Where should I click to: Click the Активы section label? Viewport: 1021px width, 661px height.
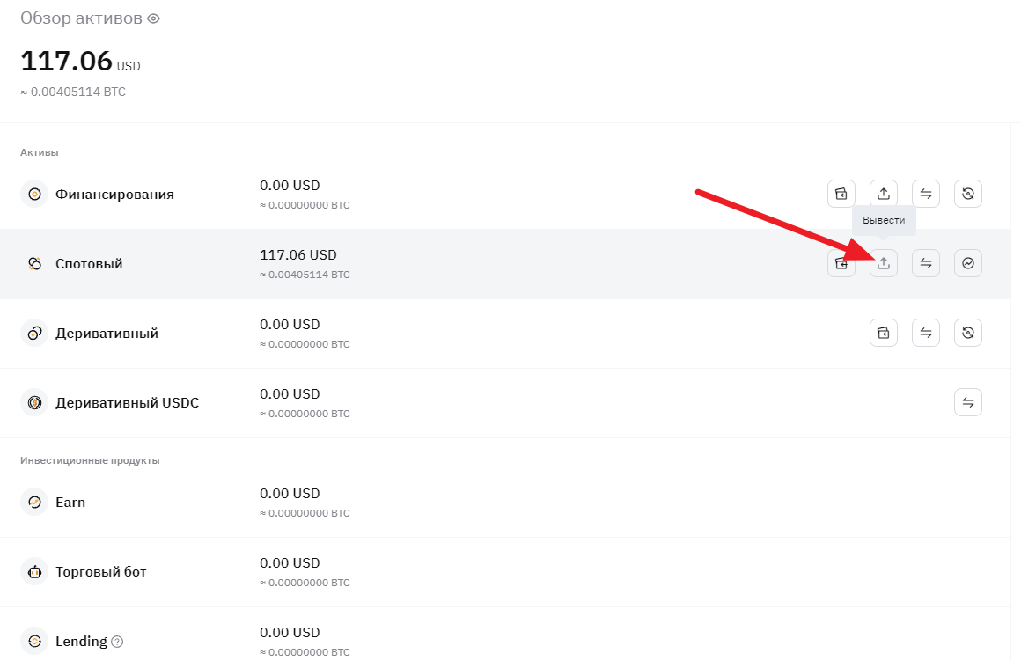[39, 152]
